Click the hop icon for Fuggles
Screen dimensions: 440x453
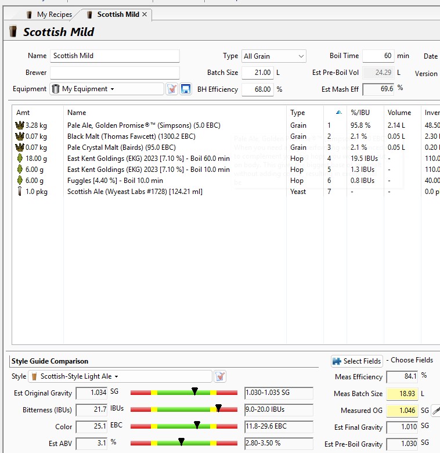(x=19, y=181)
